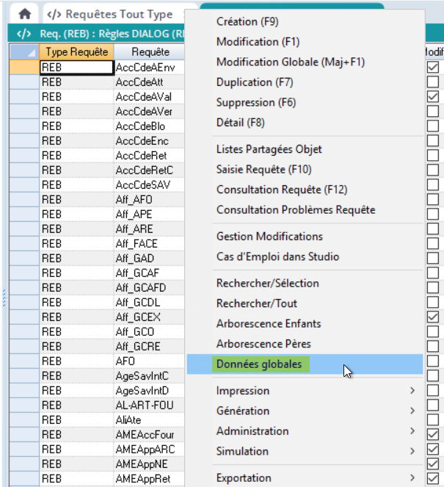Open Arborescence Enfants from the menu
The width and height of the screenshot is (444, 487).
coord(269,324)
